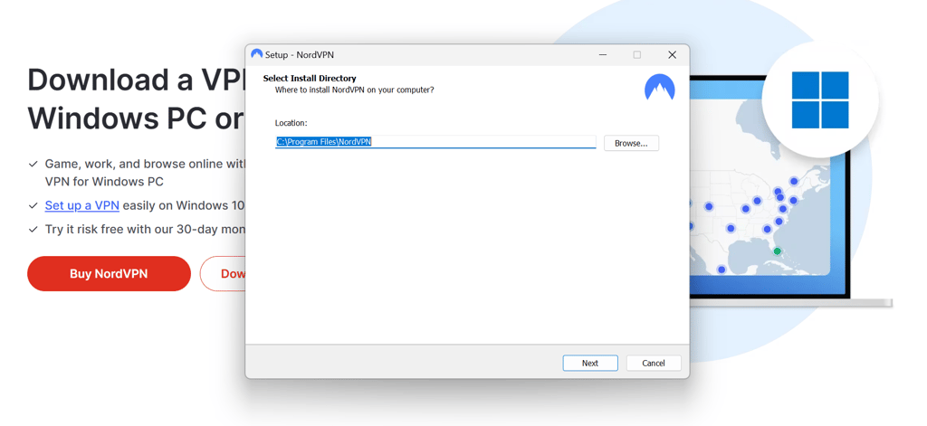Click the NordVPN icon in the title bar
Screen dimensions: 927x426
(256, 54)
